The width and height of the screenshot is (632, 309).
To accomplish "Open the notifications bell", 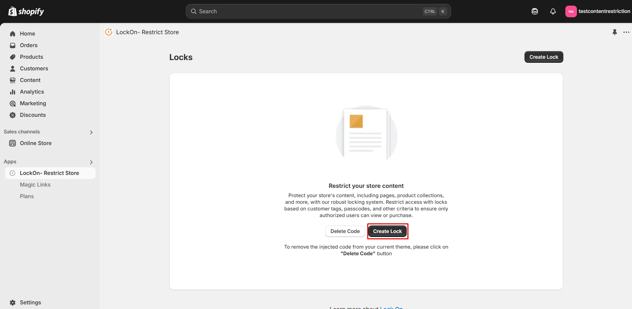I will [553, 11].
